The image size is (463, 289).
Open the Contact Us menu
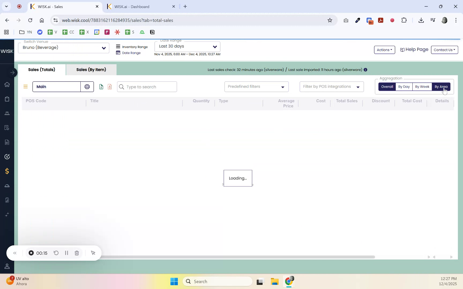click(444, 50)
